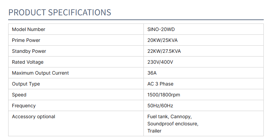The height and width of the screenshot is (140, 275).
Task: Select the Frequency label cell
Action: point(24,106)
